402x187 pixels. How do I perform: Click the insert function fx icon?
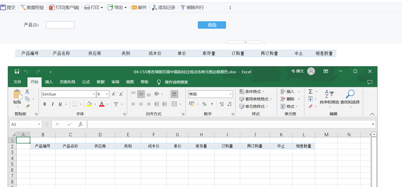point(80,124)
